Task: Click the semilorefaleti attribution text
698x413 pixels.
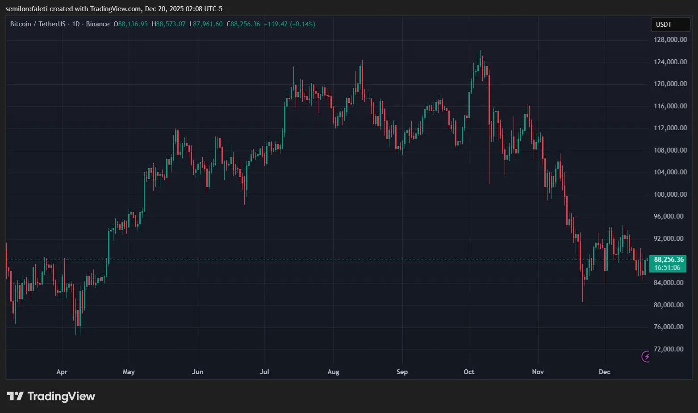Action: click(27, 8)
